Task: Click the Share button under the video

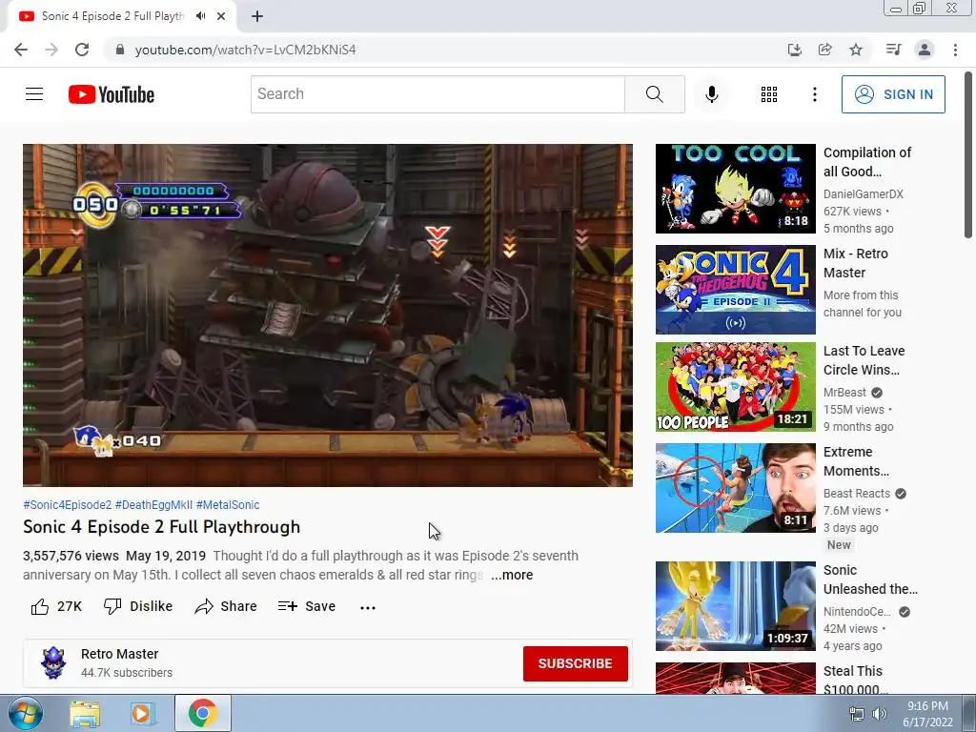Action: click(x=225, y=606)
